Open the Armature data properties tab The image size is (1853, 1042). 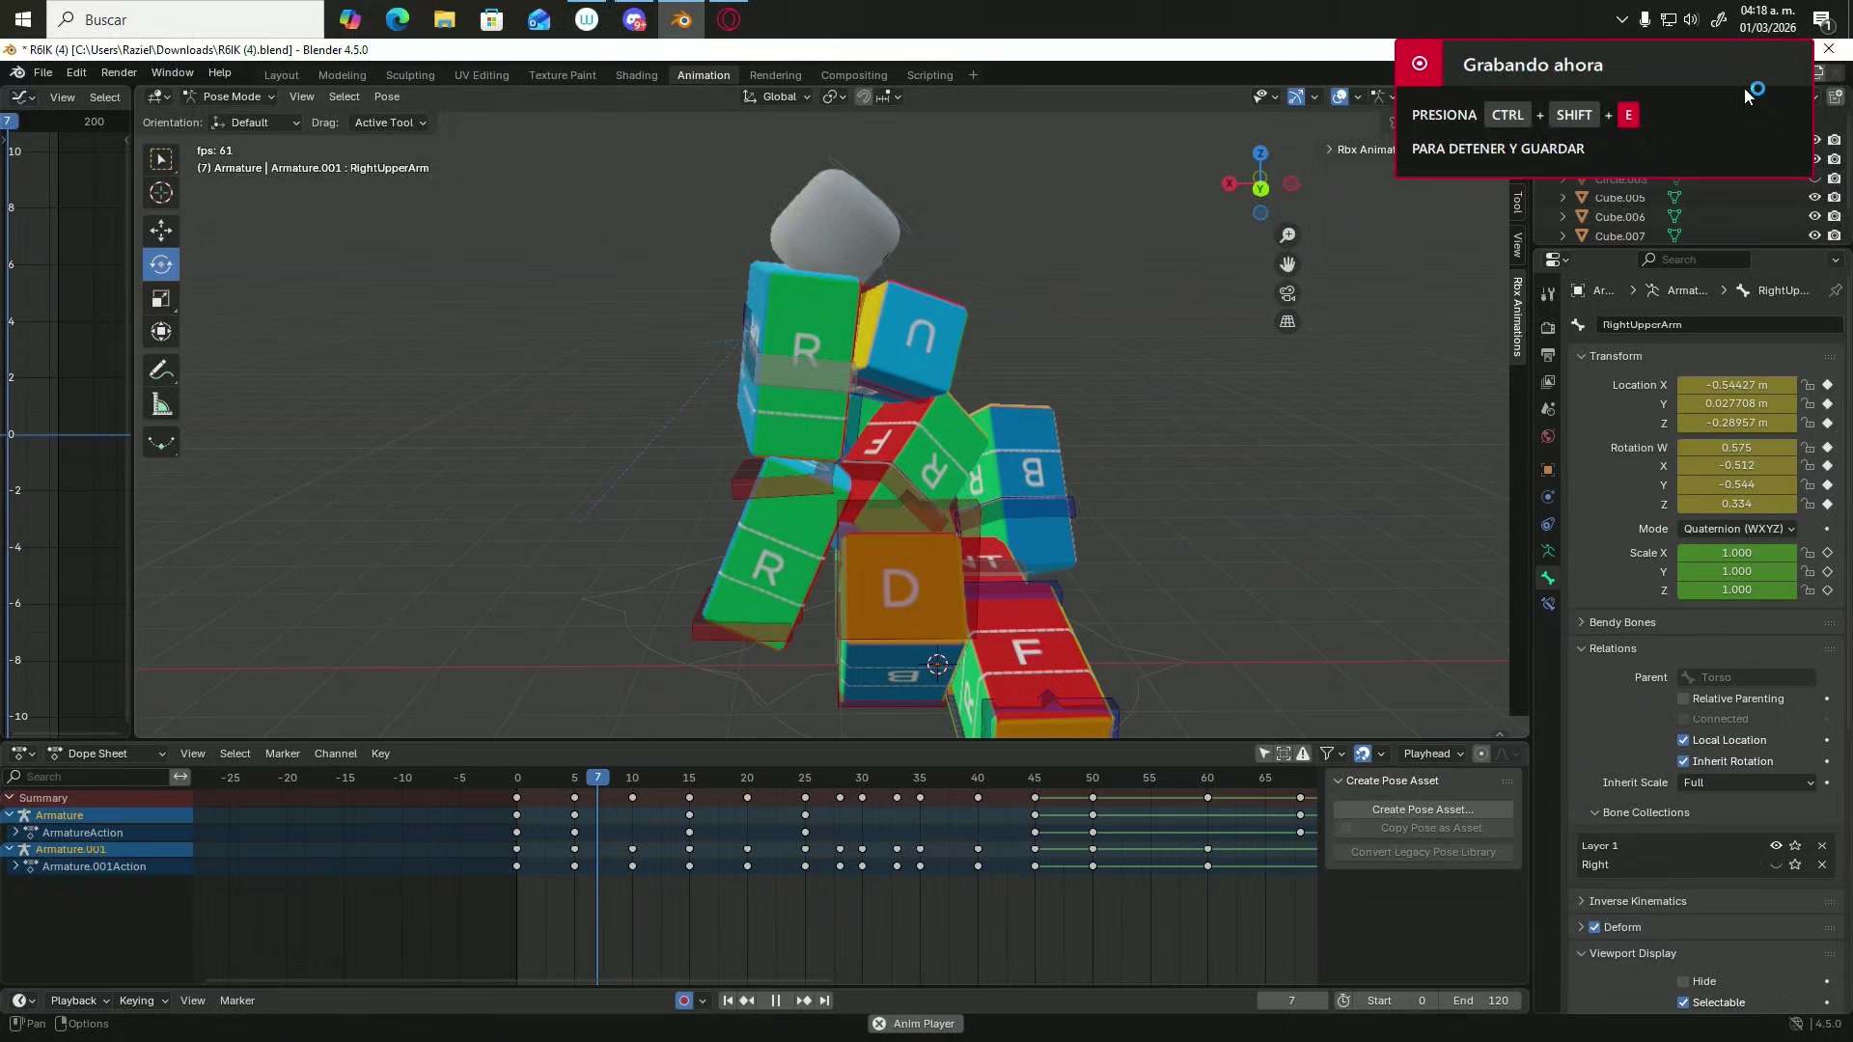pyautogui.click(x=1548, y=551)
